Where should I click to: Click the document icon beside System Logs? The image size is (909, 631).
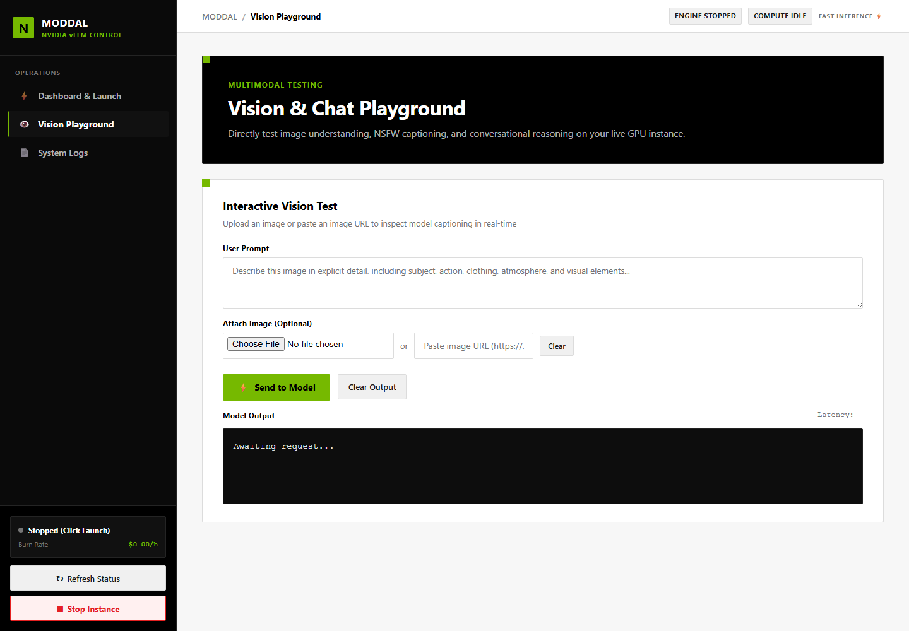tap(24, 153)
